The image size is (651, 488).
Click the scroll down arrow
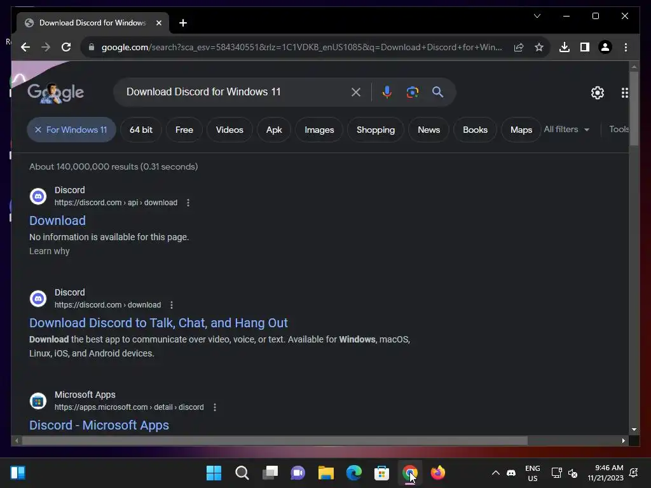634,430
